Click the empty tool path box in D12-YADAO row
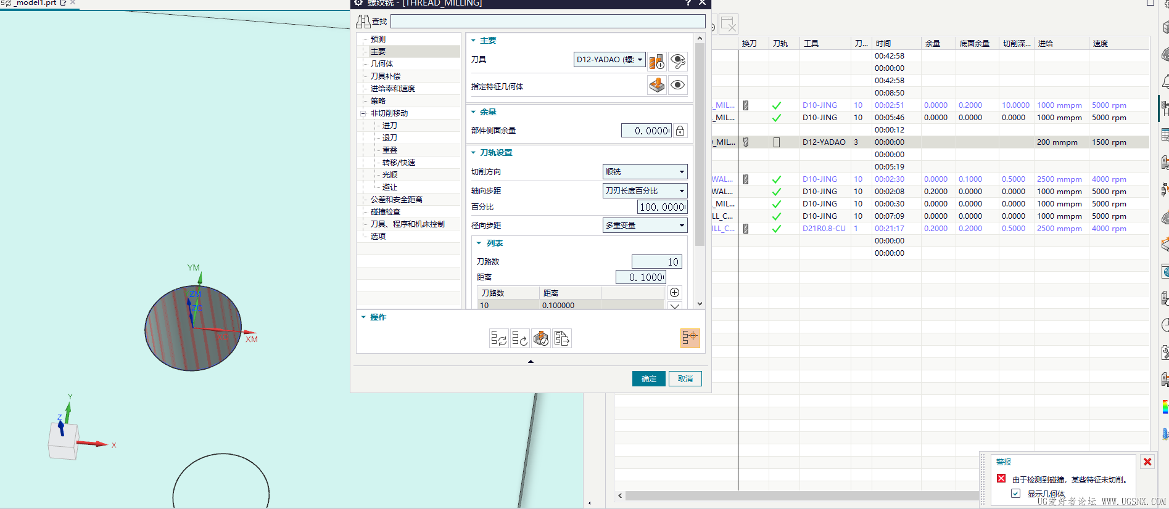The height and width of the screenshot is (509, 1169). 777,142
